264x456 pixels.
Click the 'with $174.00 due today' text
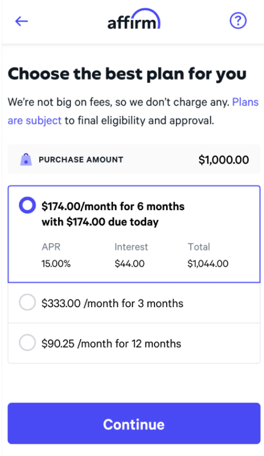(100, 222)
